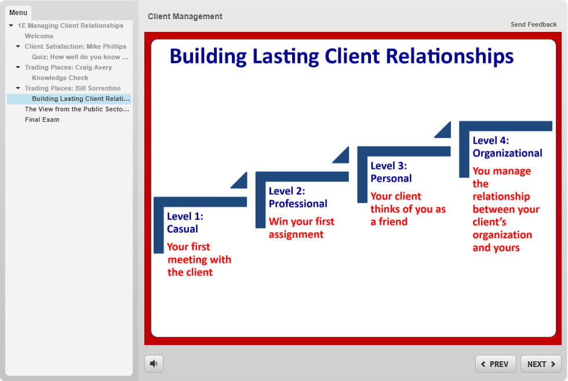
Task: Open the Welcome menu item
Action: 39,36
